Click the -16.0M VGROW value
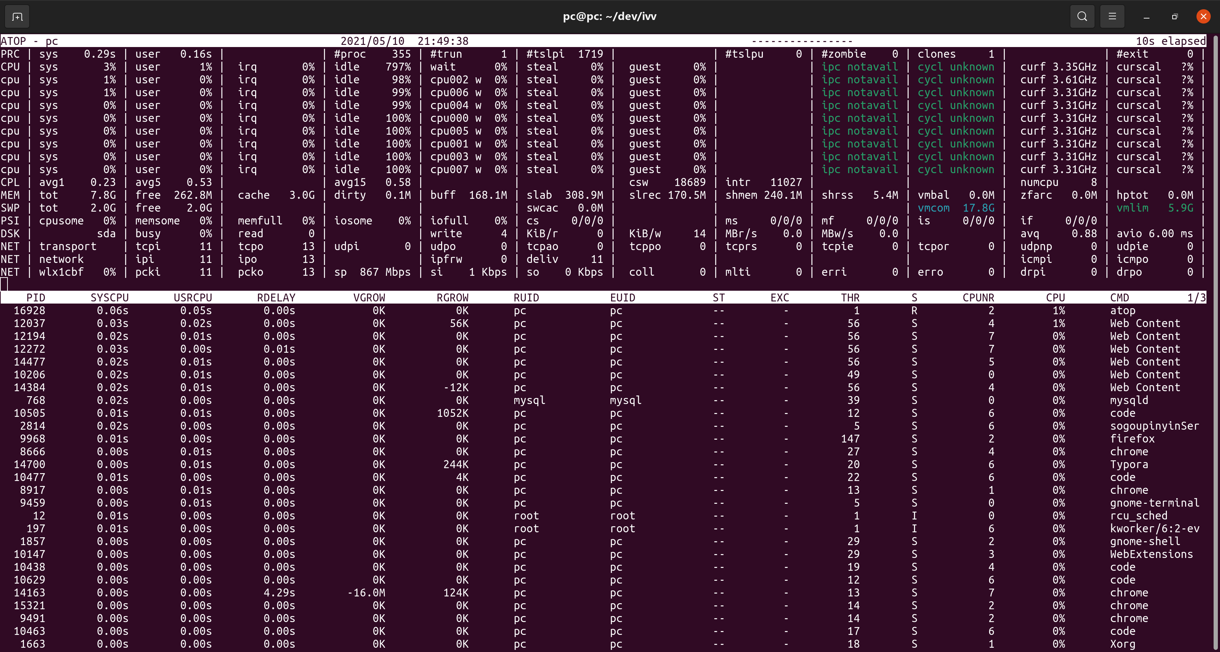 (366, 593)
